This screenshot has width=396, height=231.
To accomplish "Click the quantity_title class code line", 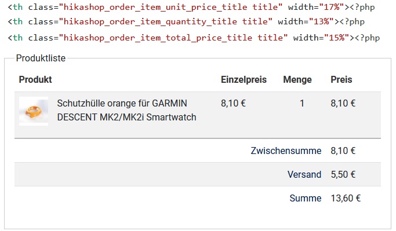I will click(x=186, y=21).
